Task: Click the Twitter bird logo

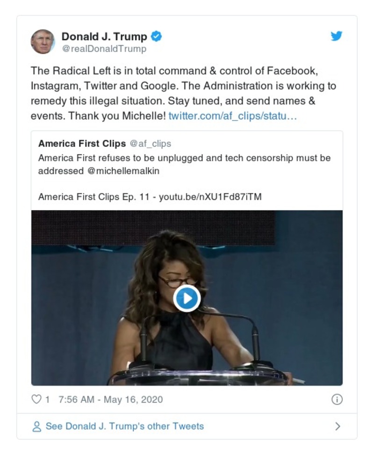Action: pos(336,36)
